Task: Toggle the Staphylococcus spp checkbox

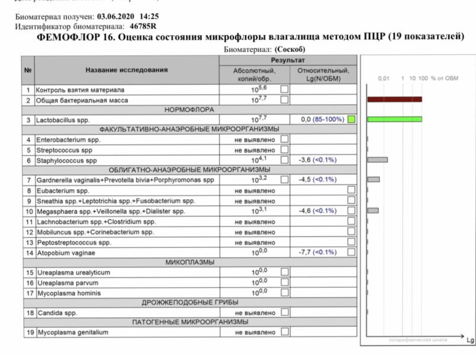Action: tap(284, 160)
